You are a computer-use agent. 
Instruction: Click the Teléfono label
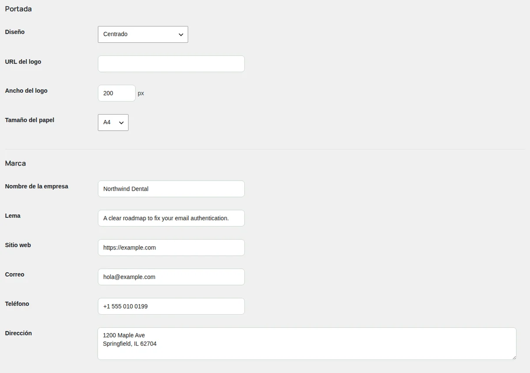(17, 304)
